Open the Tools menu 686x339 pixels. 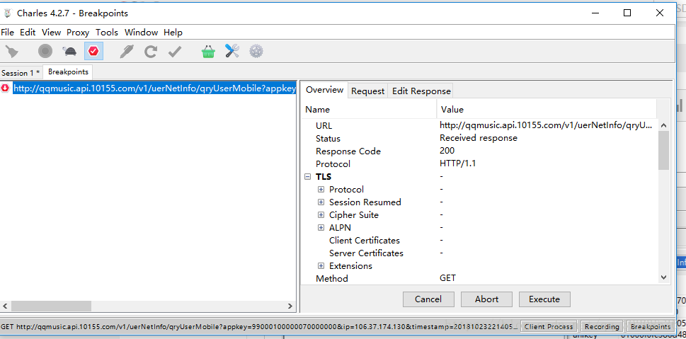pos(107,33)
